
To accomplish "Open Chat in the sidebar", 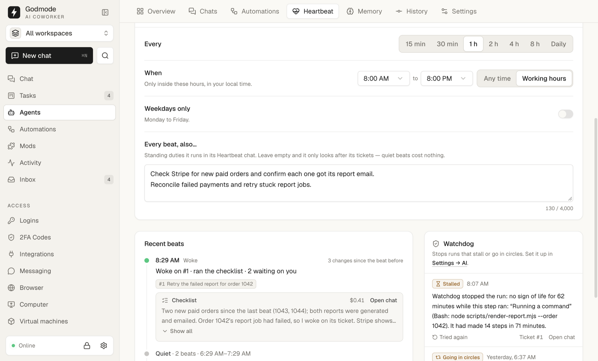I will point(60,79).
